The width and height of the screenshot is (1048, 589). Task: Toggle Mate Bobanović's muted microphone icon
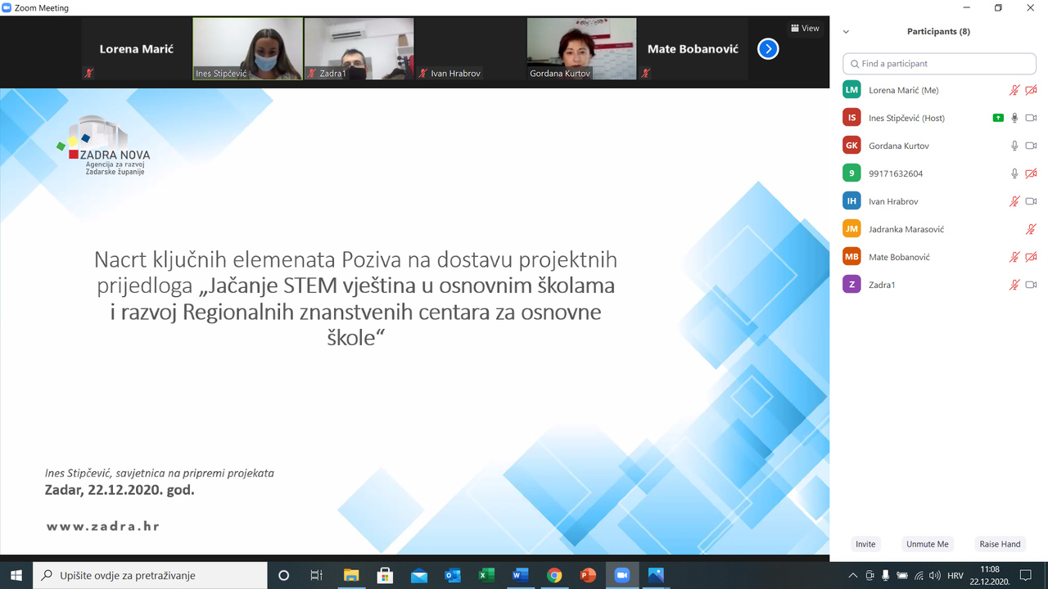[x=1014, y=257]
